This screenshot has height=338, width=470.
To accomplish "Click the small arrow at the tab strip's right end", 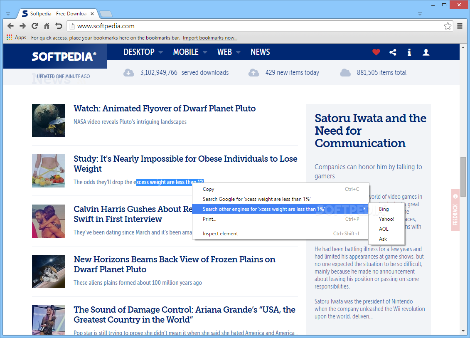I will [420, 14].
